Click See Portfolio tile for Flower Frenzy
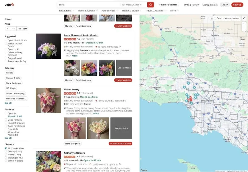 pyautogui.click(x=121, y=128)
